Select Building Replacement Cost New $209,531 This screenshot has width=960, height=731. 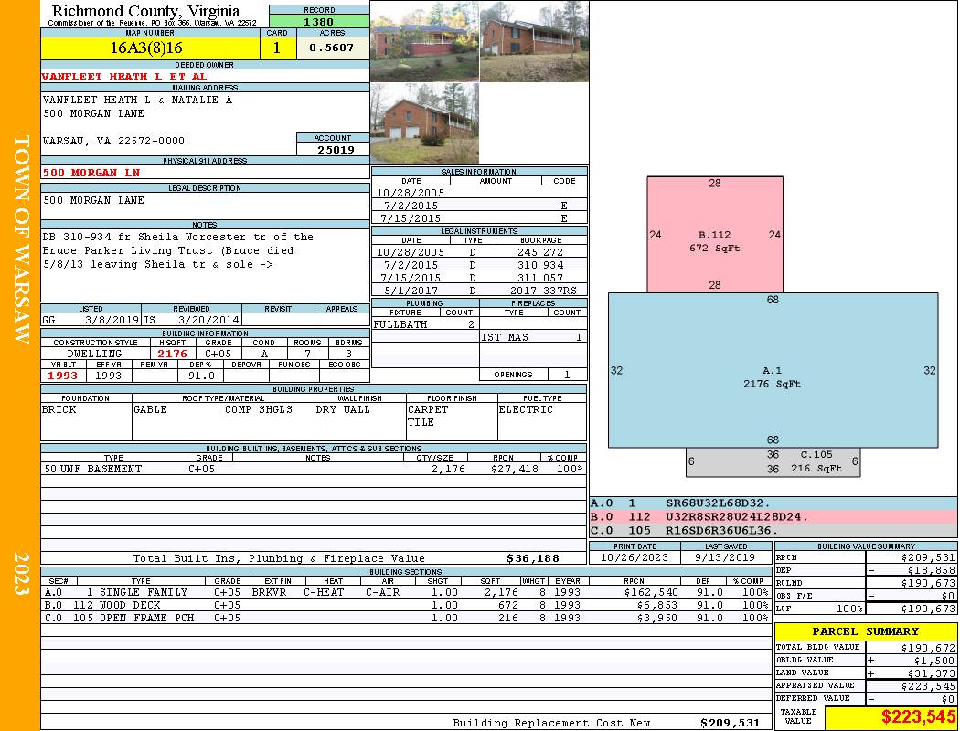click(731, 723)
